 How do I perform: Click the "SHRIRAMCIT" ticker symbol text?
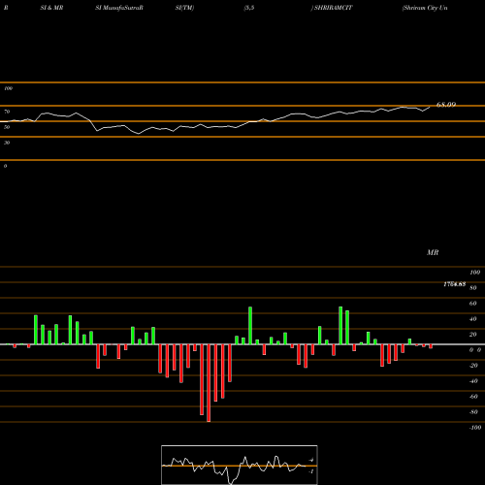(333, 8)
